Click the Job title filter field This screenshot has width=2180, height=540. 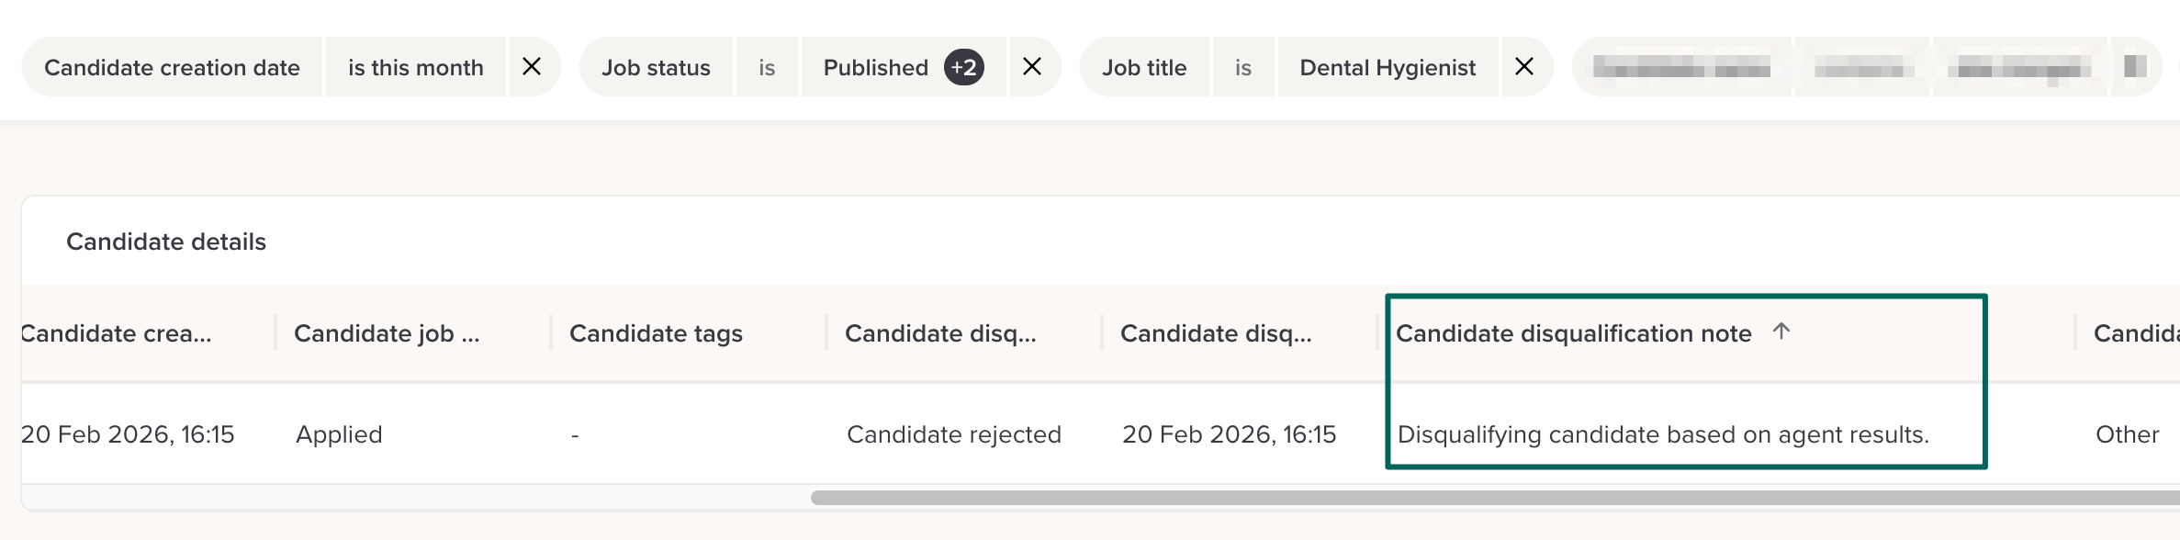coord(1144,67)
